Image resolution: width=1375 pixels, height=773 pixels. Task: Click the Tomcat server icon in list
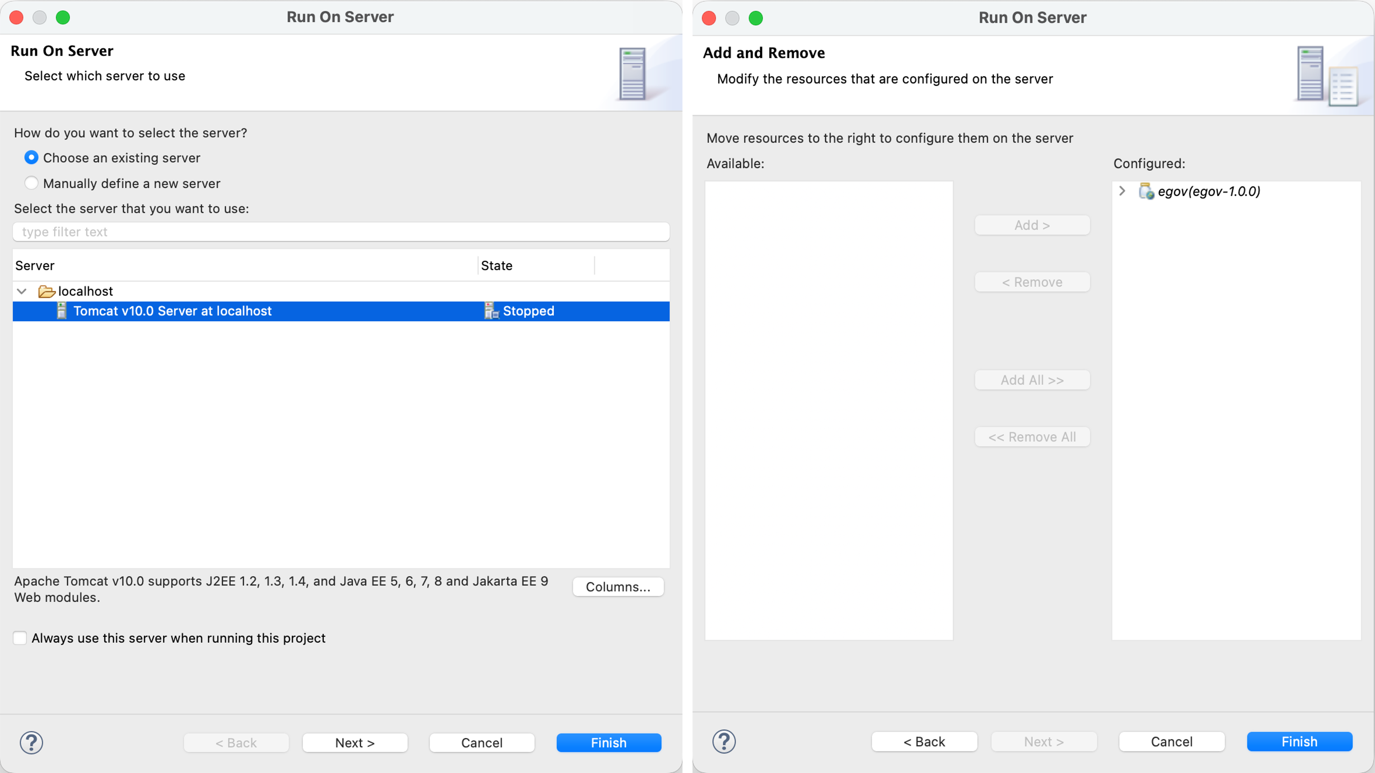[62, 311]
